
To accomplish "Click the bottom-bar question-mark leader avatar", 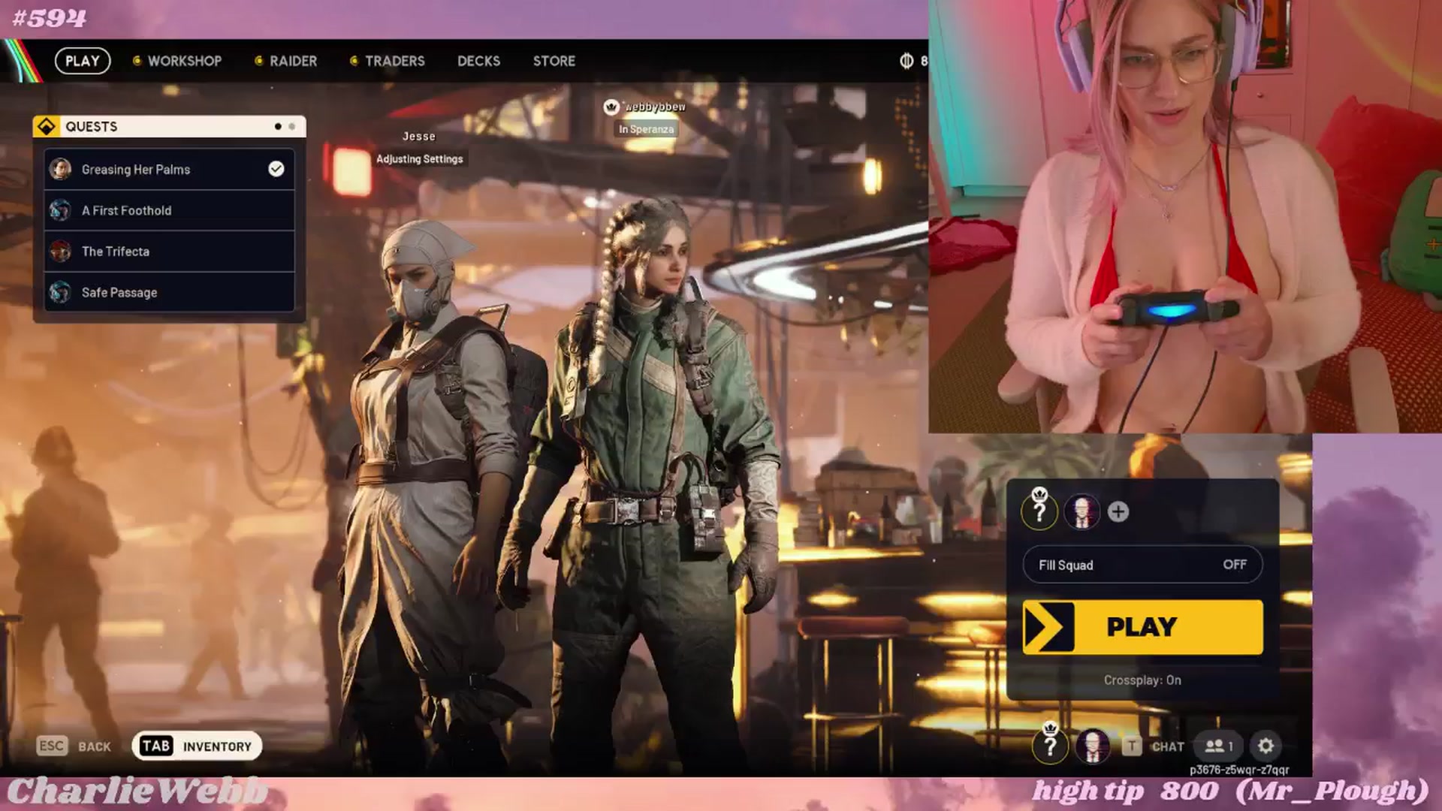I will coord(1050,745).
